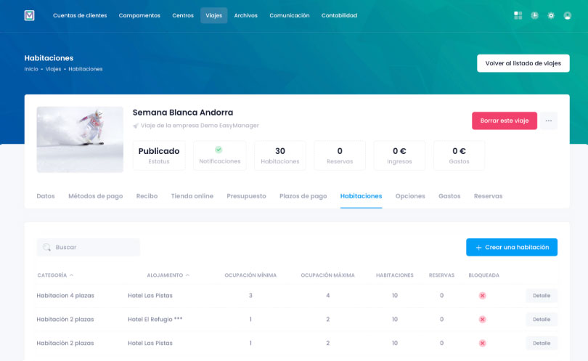Click the rocket icon beside company name
The width and height of the screenshot is (588, 361).
click(x=136, y=126)
